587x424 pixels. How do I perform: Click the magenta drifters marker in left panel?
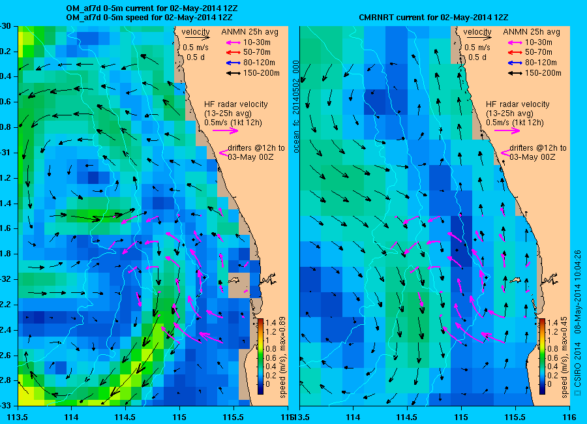click(x=224, y=153)
